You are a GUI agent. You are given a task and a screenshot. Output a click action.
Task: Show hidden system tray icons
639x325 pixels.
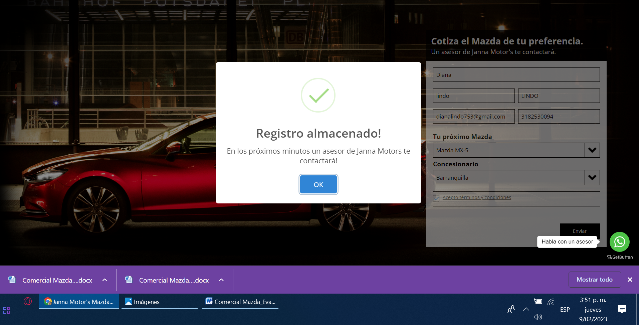click(526, 309)
